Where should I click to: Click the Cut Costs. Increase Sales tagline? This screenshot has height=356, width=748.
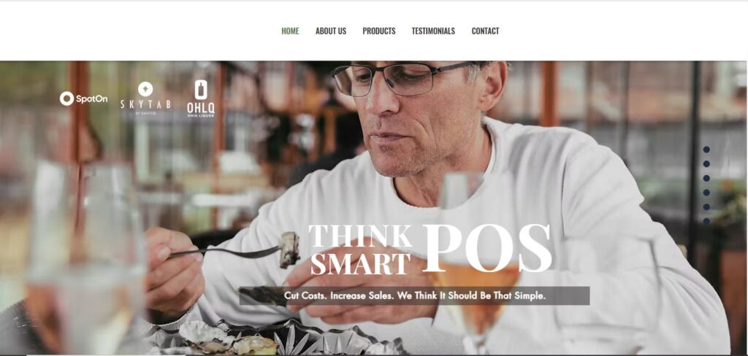[415, 295]
